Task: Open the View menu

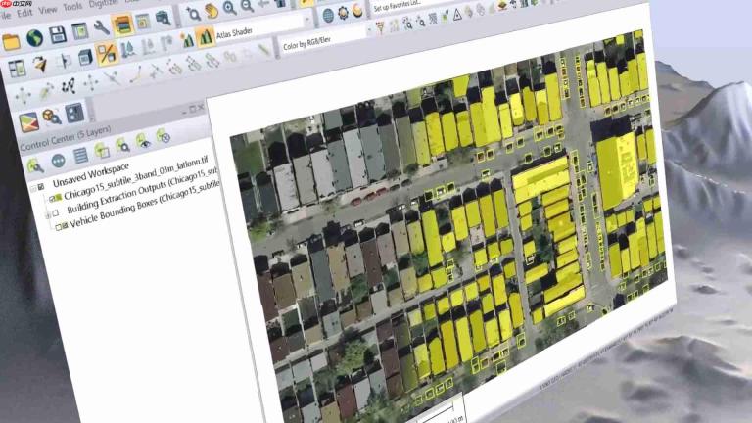Action: point(47,10)
